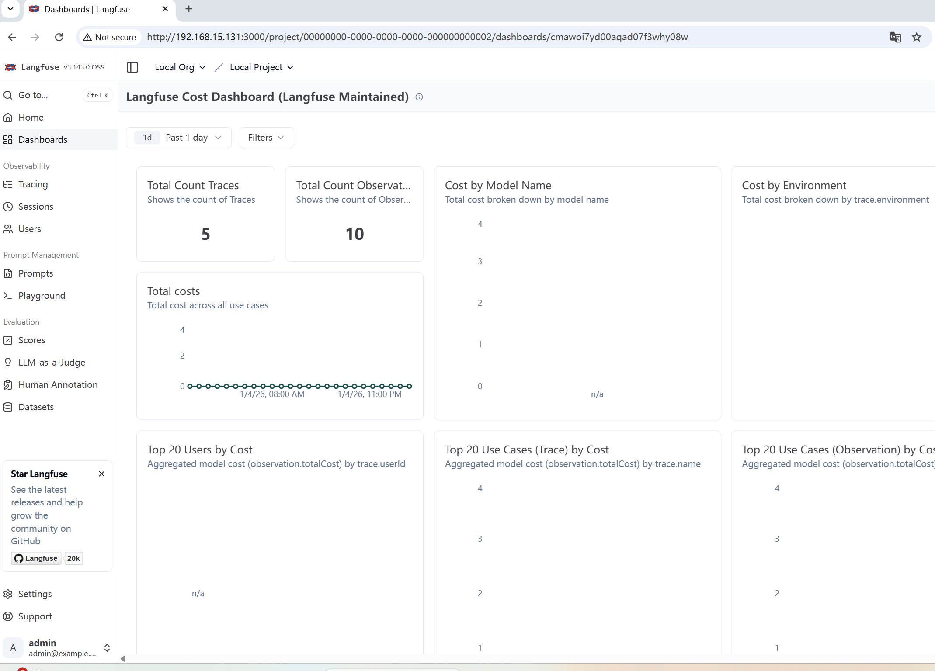This screenshot has height=671, width=935.
Task: Dismiss the Star Langfuse banner
Action: click(101, 474)
